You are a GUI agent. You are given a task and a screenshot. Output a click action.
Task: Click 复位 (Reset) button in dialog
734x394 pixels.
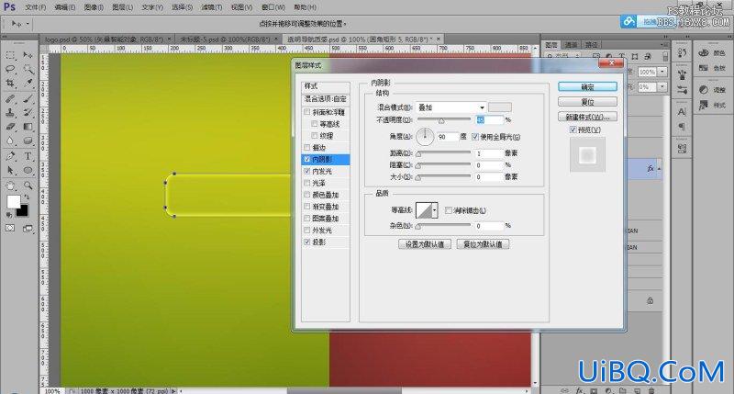pyautogui.click(x=587, y=102)
